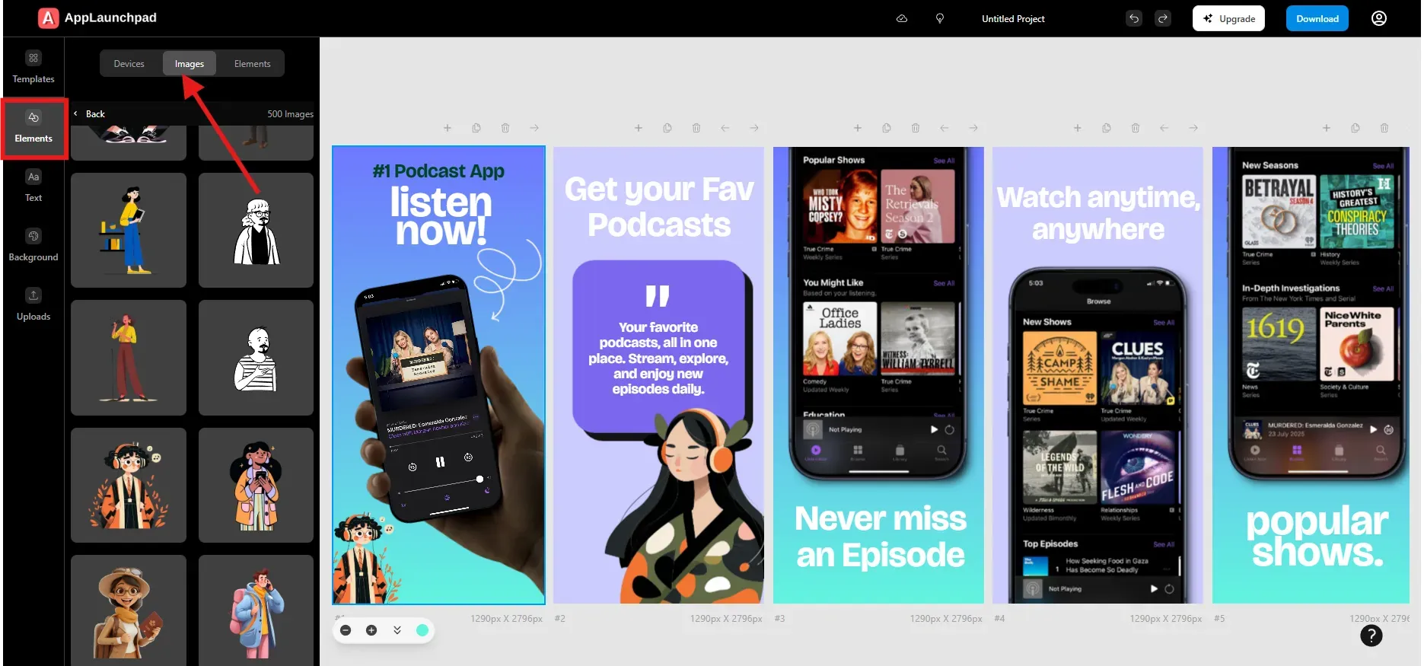Delete screenshot #4

(x=1136, y=128)
